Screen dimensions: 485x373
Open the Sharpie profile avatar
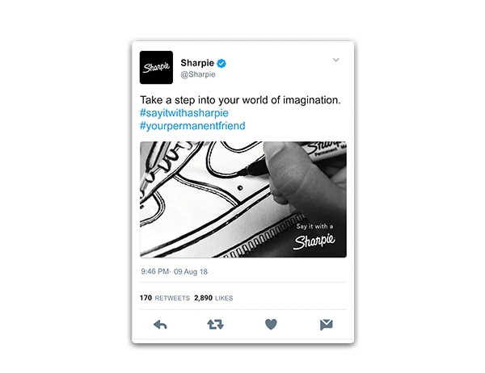point(156,67)
